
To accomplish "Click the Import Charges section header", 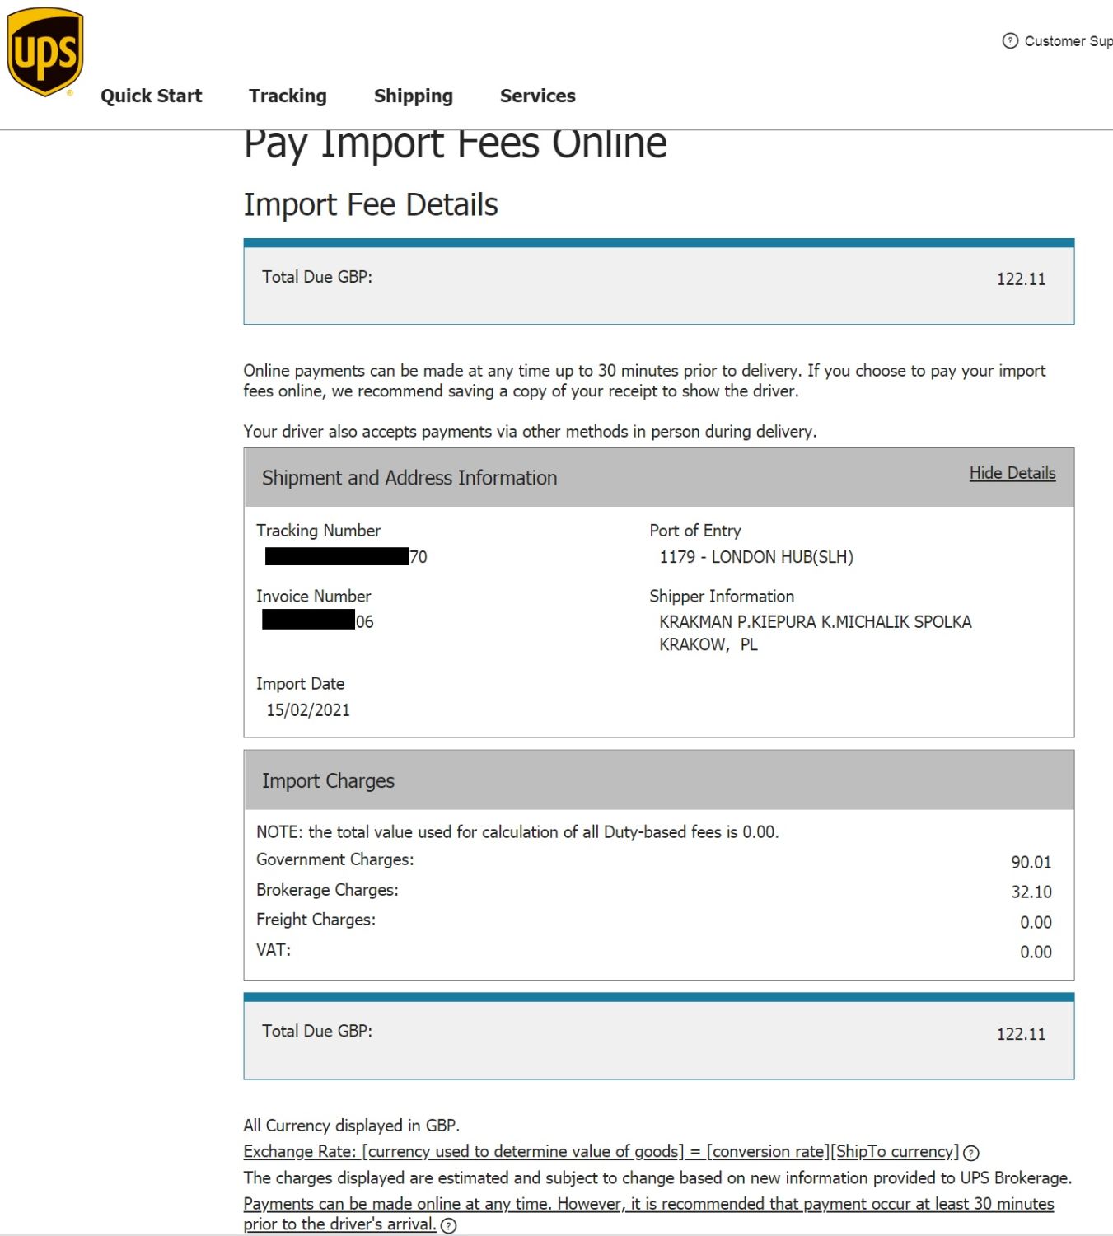I will [328, 780].
